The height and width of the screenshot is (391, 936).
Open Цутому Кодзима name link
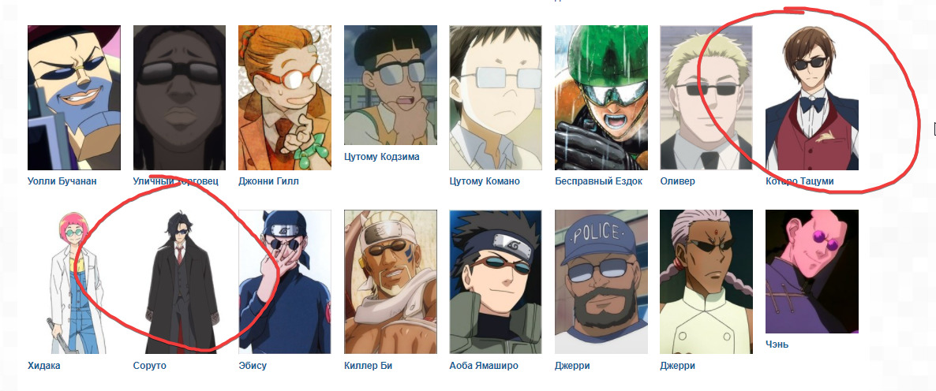[382, 157]
